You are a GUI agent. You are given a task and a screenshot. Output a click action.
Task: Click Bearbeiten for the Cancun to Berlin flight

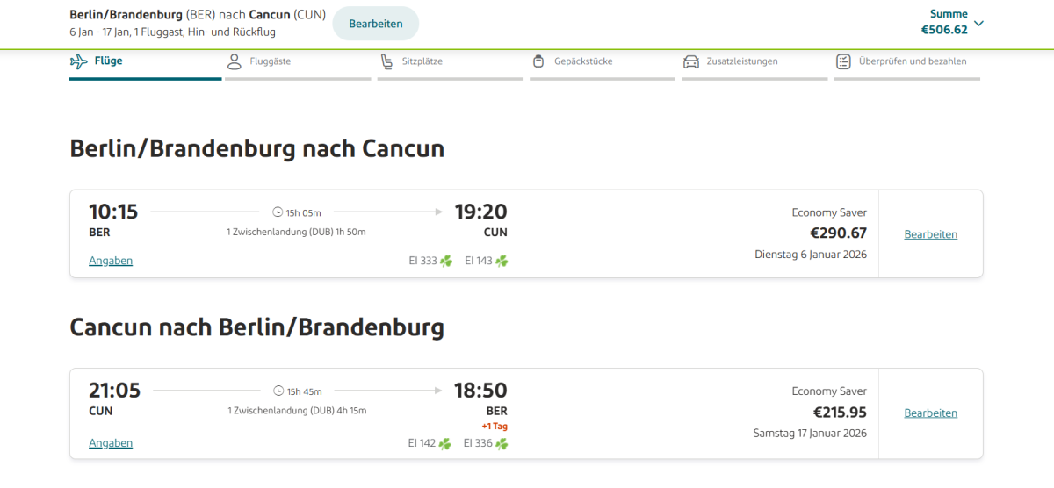click(931, 413)
